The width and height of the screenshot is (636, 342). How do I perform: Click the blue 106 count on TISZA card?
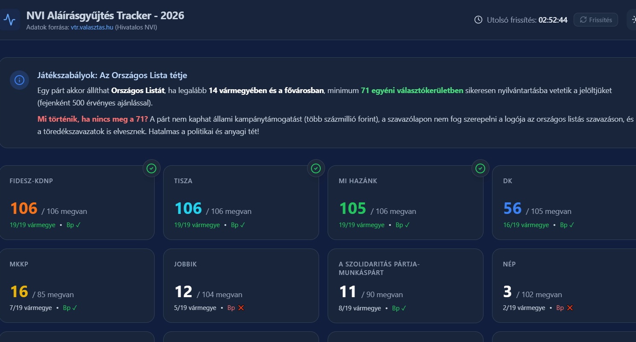pos(188,208)
